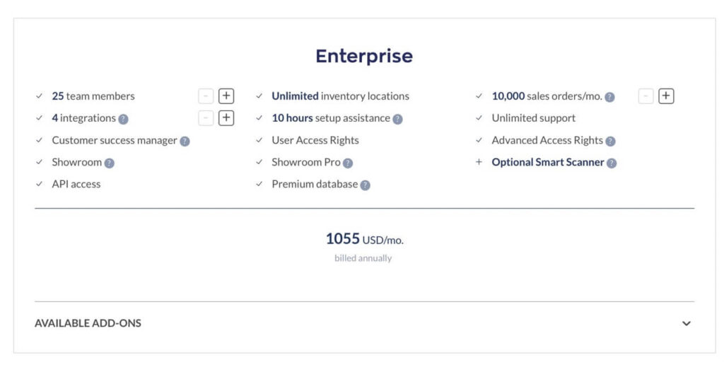Decrease integrations count with minus button
Viewport: 724px width, 367px height.
(x=206, y=118)
